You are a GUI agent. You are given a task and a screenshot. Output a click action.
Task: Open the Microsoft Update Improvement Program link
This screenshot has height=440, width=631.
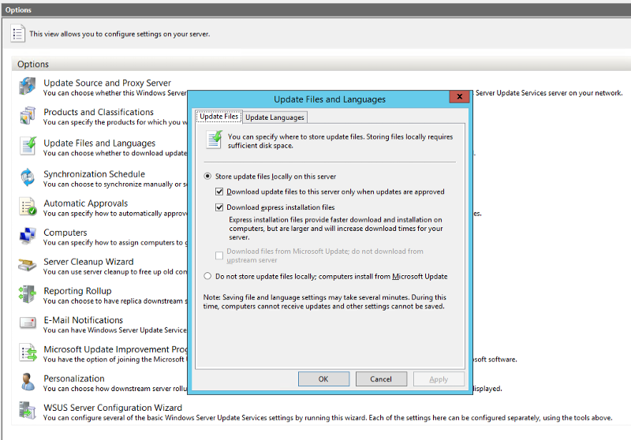click(115, 349)
